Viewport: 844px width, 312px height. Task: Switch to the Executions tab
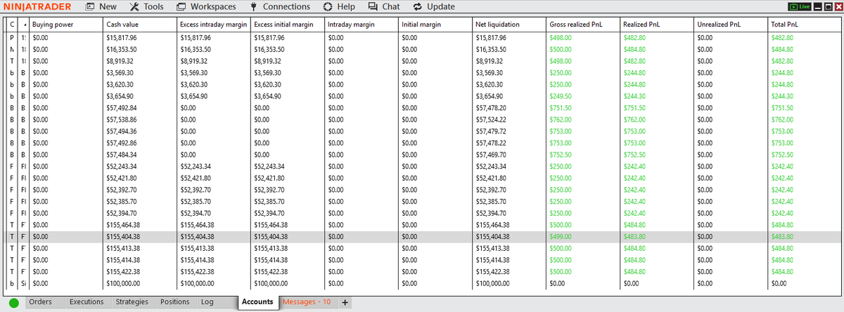click(87, 302)
